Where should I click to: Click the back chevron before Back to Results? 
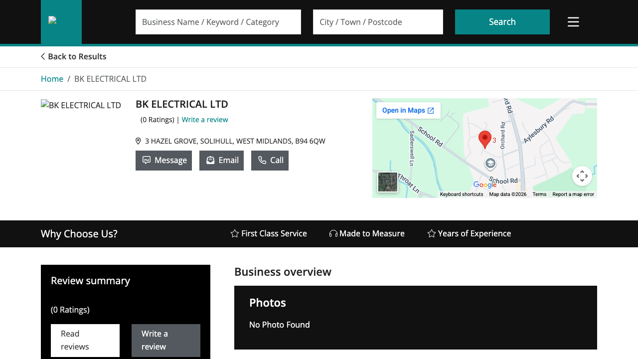(42, 56)
